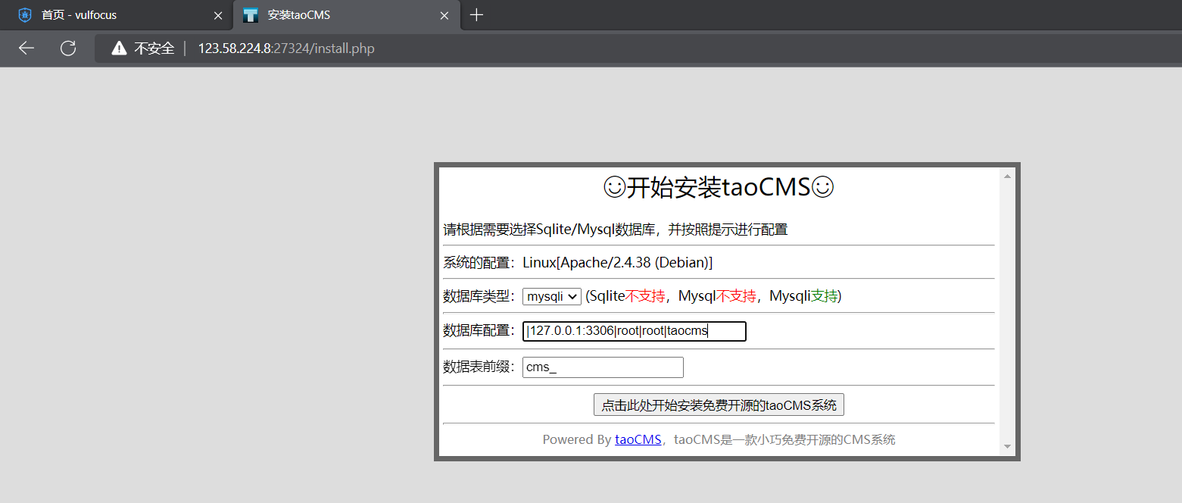The height and width of the screenshot is (503, 1182).
Task: Open the new tab plus button
Action: click(x=476, y=15)
